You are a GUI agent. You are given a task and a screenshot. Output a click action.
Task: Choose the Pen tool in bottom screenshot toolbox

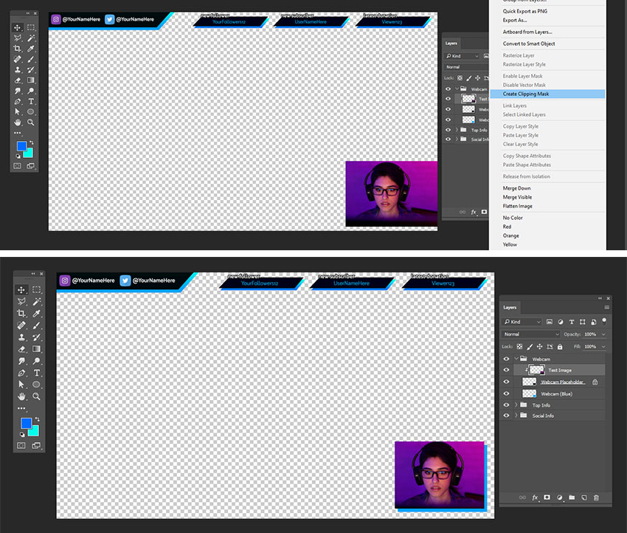click(21, 373)
